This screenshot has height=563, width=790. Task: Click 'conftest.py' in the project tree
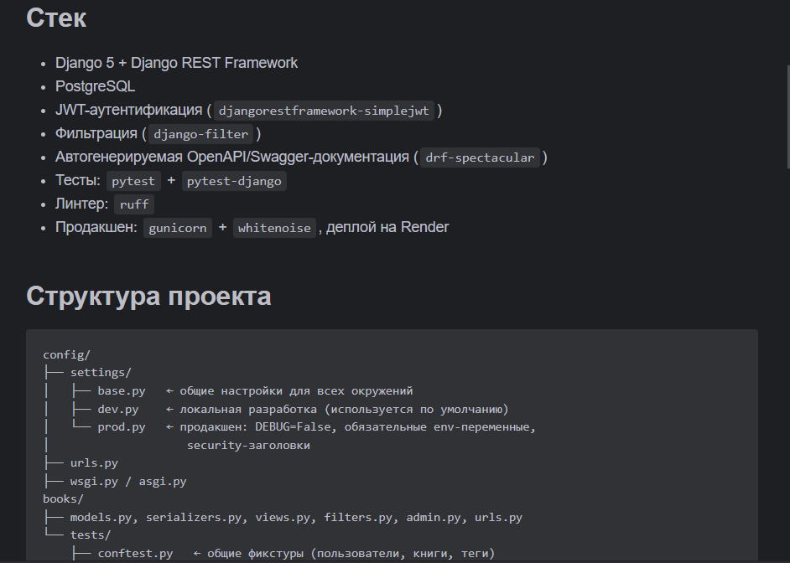135,554
